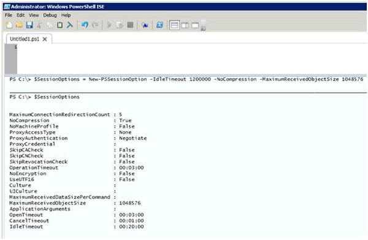The image size is (368, 240).
Task: Clear the output pane with blue icon
Action: [70, 25]
